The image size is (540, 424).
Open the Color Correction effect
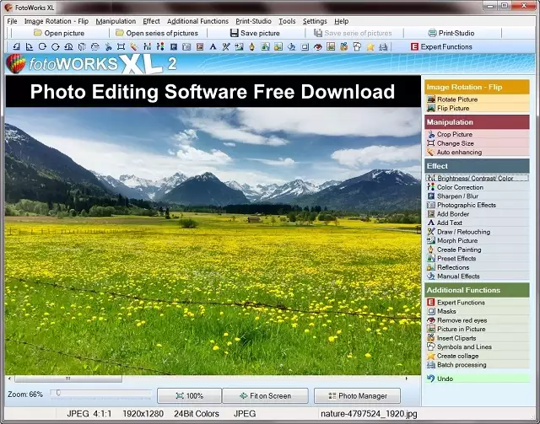coord(460,188)
